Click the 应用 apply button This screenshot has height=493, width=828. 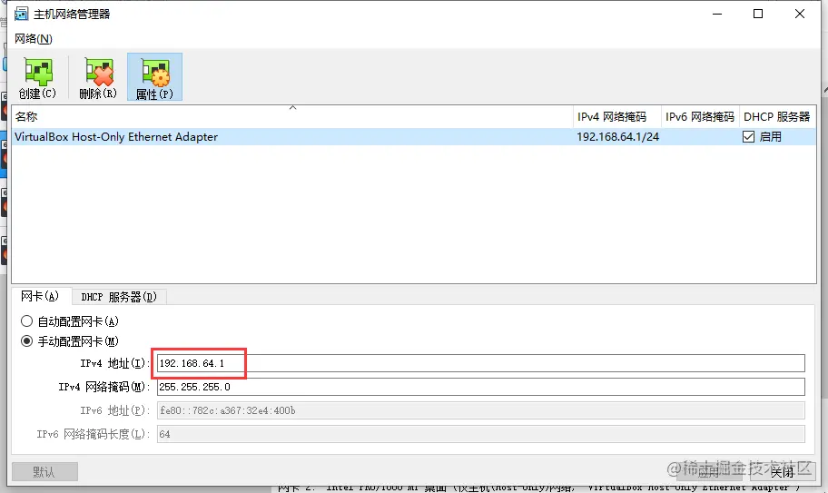(x=709, y=471)
